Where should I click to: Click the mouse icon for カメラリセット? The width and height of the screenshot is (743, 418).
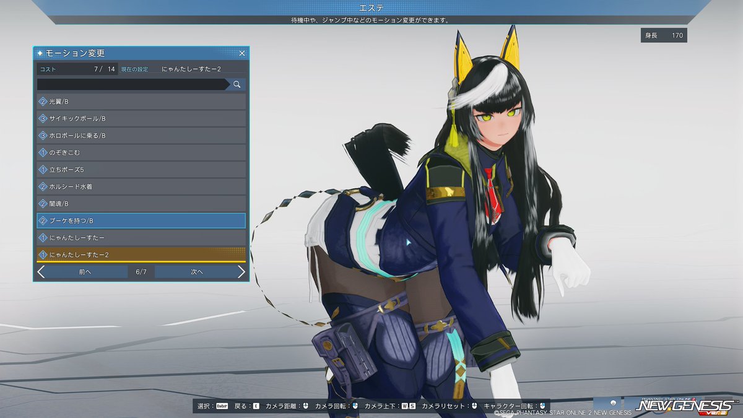[x=474, y=406]
